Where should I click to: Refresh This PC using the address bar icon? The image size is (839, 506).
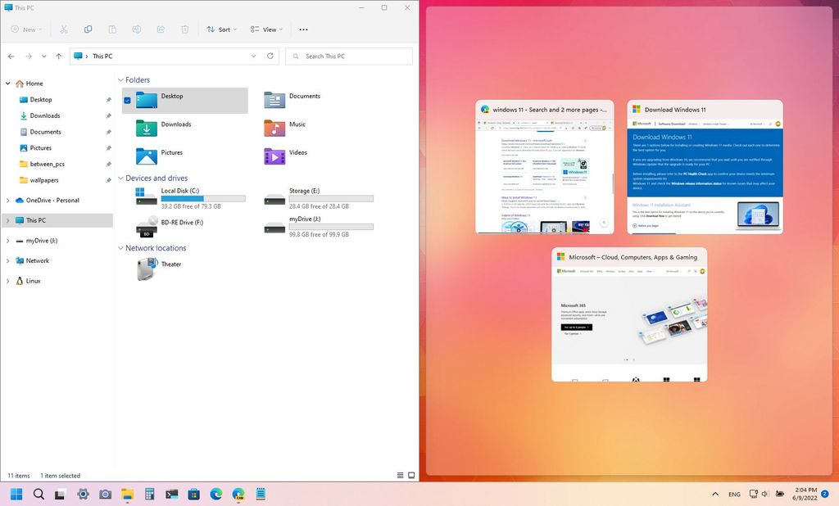pyautogui.click(x=270, y=56)
